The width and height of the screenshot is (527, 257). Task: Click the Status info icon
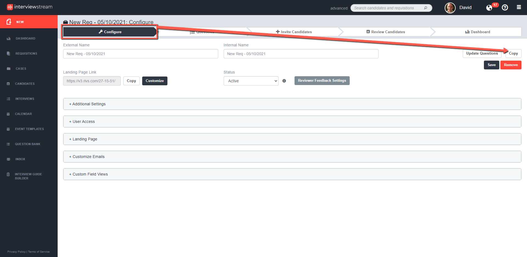point(284,81)
